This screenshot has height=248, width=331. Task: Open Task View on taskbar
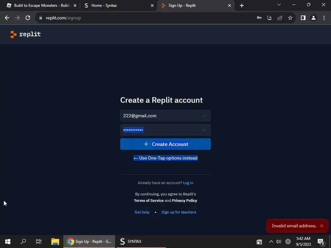[39, 242]
